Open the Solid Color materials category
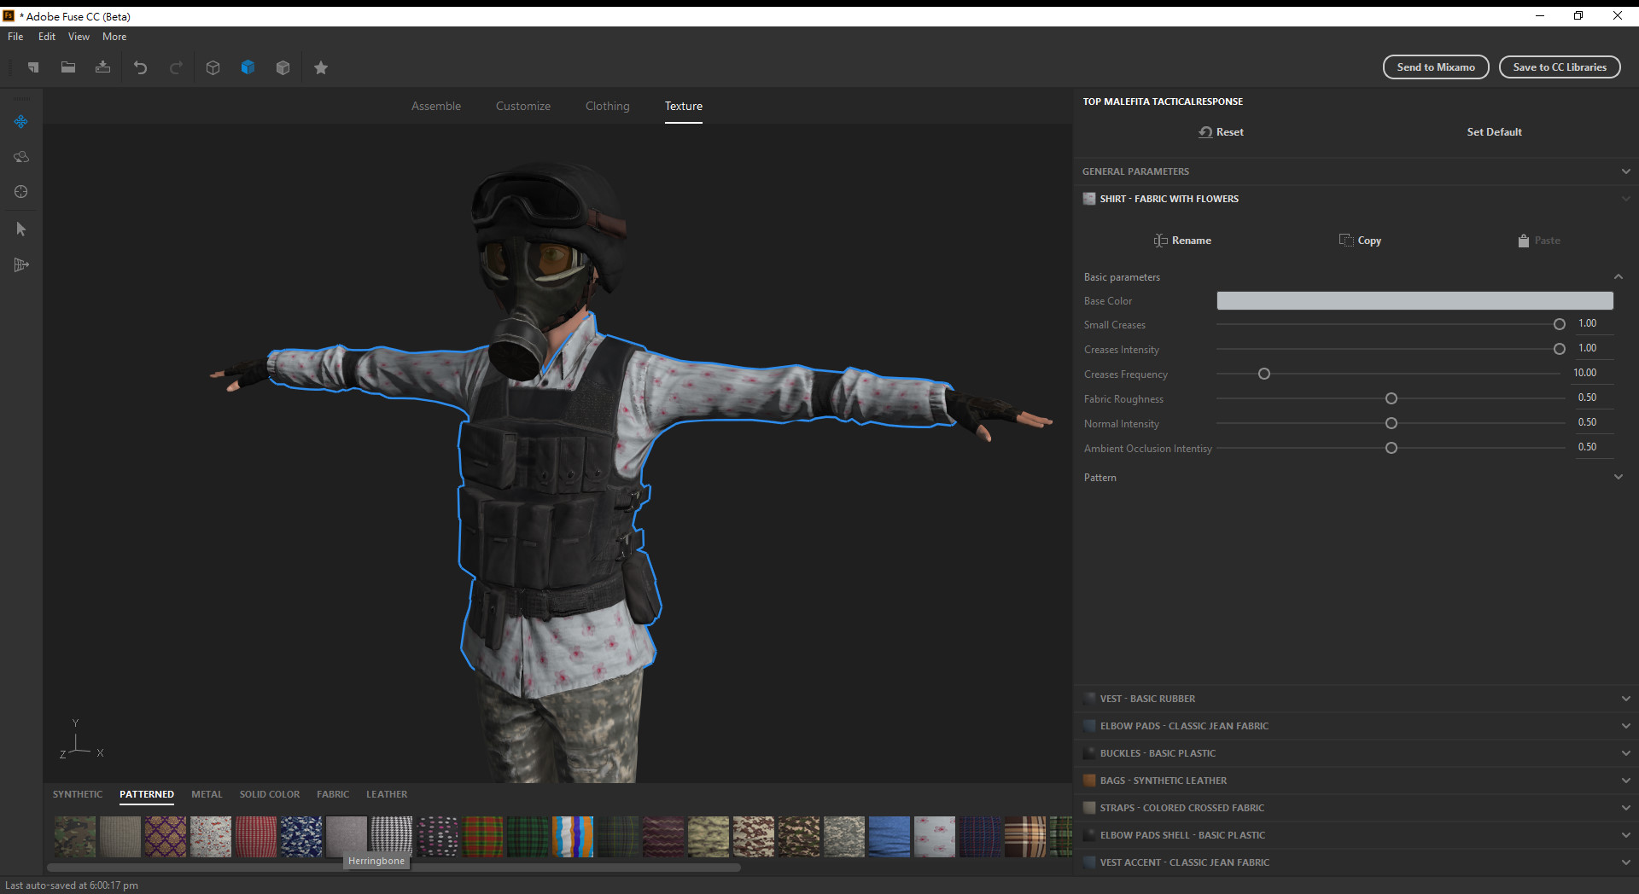 [x=270, y=794]
